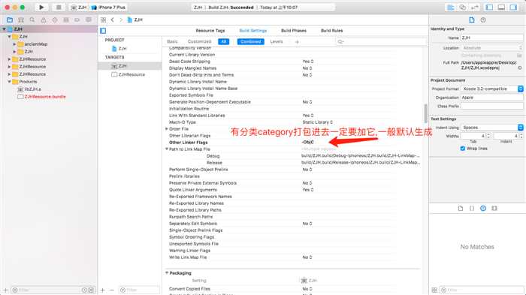Image resolution: width=526 pixels, height=295 pixels.
Task: Go back in editor history
Action: point(113,20)
